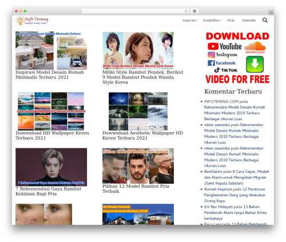
Task: Click the green download arrow button
Action: click(x=255, y=64)
